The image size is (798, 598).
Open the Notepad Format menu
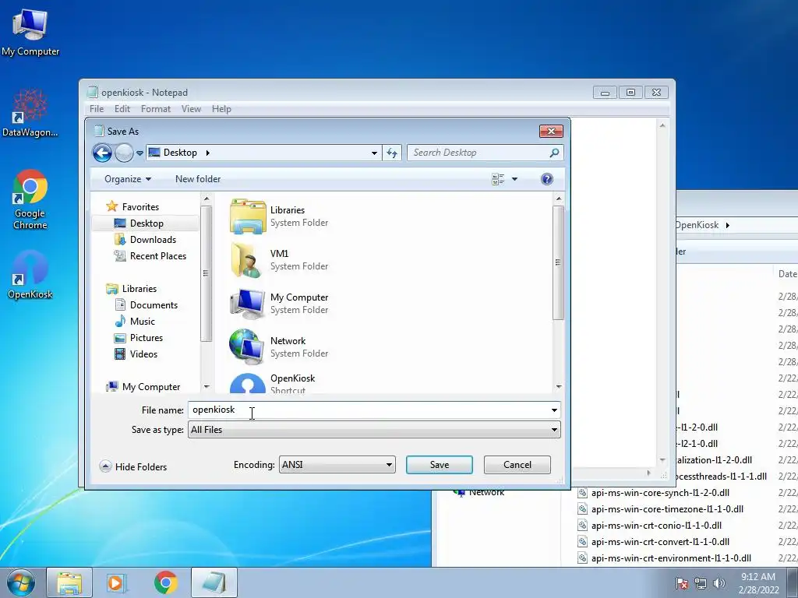156,109
